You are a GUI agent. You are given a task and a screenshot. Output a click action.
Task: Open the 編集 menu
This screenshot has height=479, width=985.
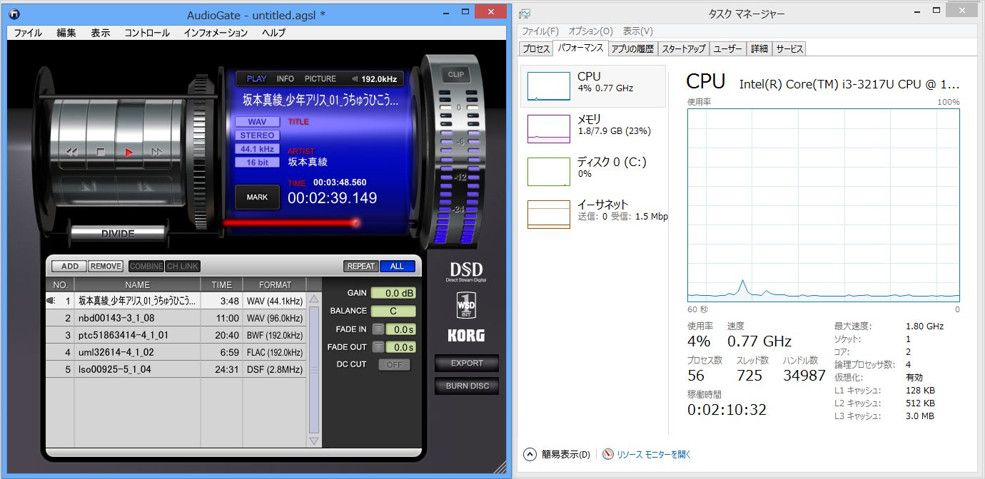[x=66, y=33]
